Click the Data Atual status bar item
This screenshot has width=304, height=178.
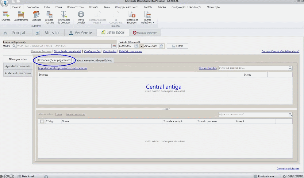(x=26, y=176)
